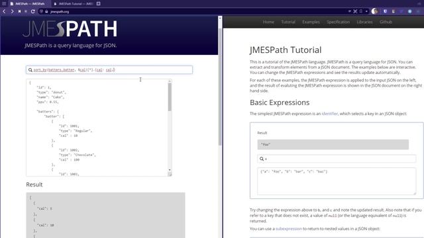Viewport: 424px width, 238px height.
Task: Go forward to the next page
Action: (x=12, y=11)
